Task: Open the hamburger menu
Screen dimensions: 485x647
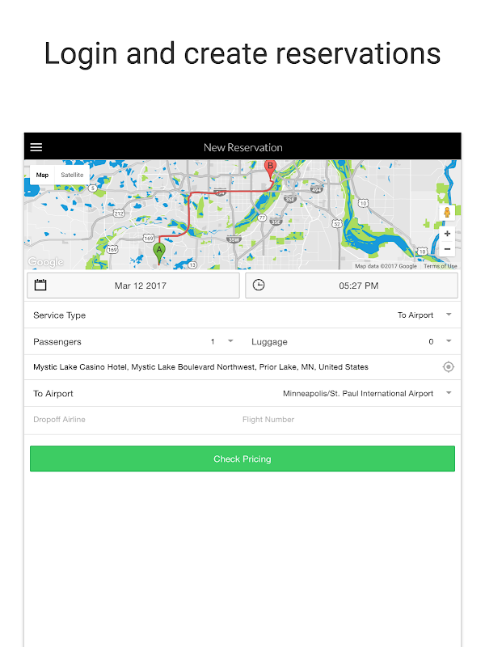Action: [x=36, y=147]
